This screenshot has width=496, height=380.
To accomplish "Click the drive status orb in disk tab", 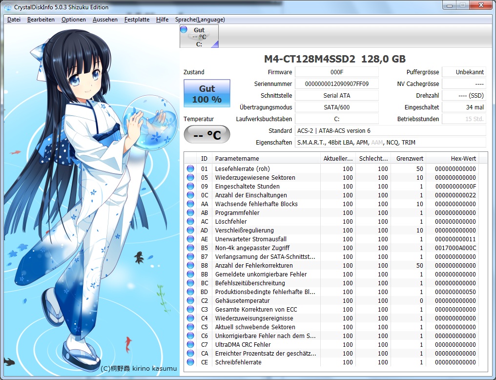I will pyautogui.click(x=184, y=29).
